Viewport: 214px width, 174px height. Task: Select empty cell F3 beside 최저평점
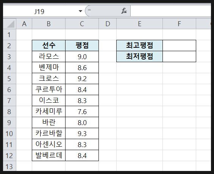pos(179,56)
